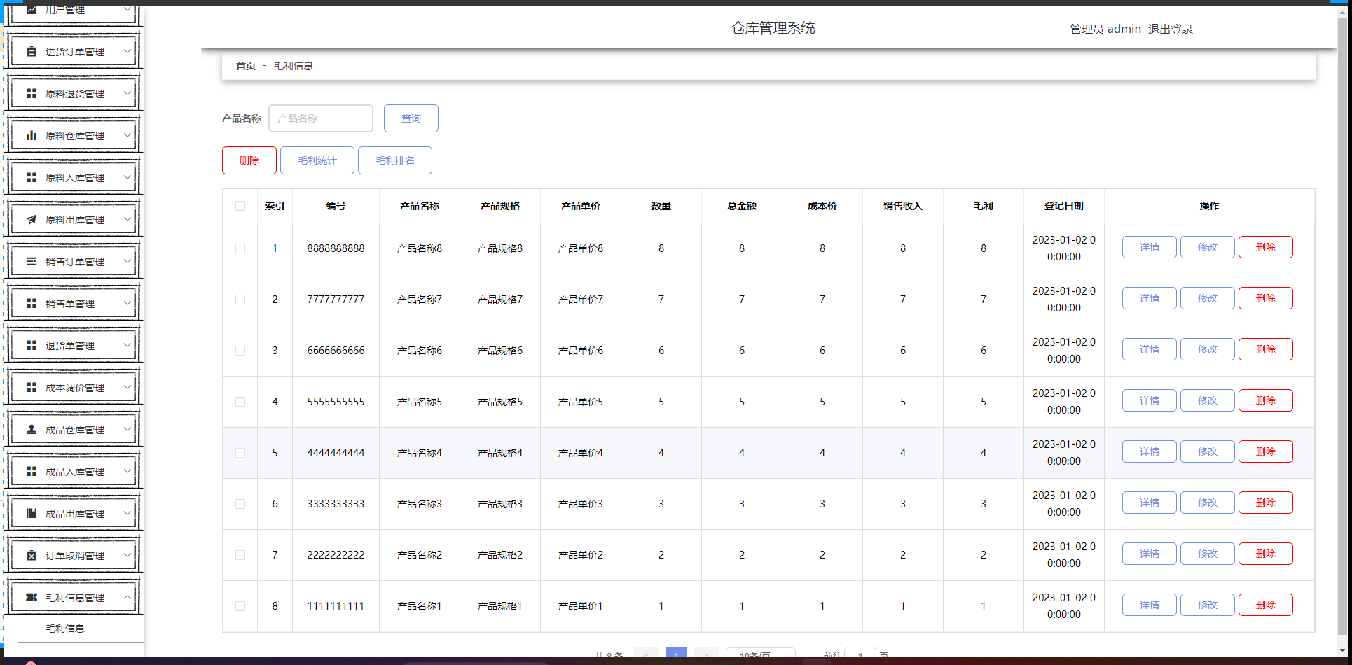
Task: Click the 毛利排名 button
Action: pyautogui.click(x=395, y=160)
